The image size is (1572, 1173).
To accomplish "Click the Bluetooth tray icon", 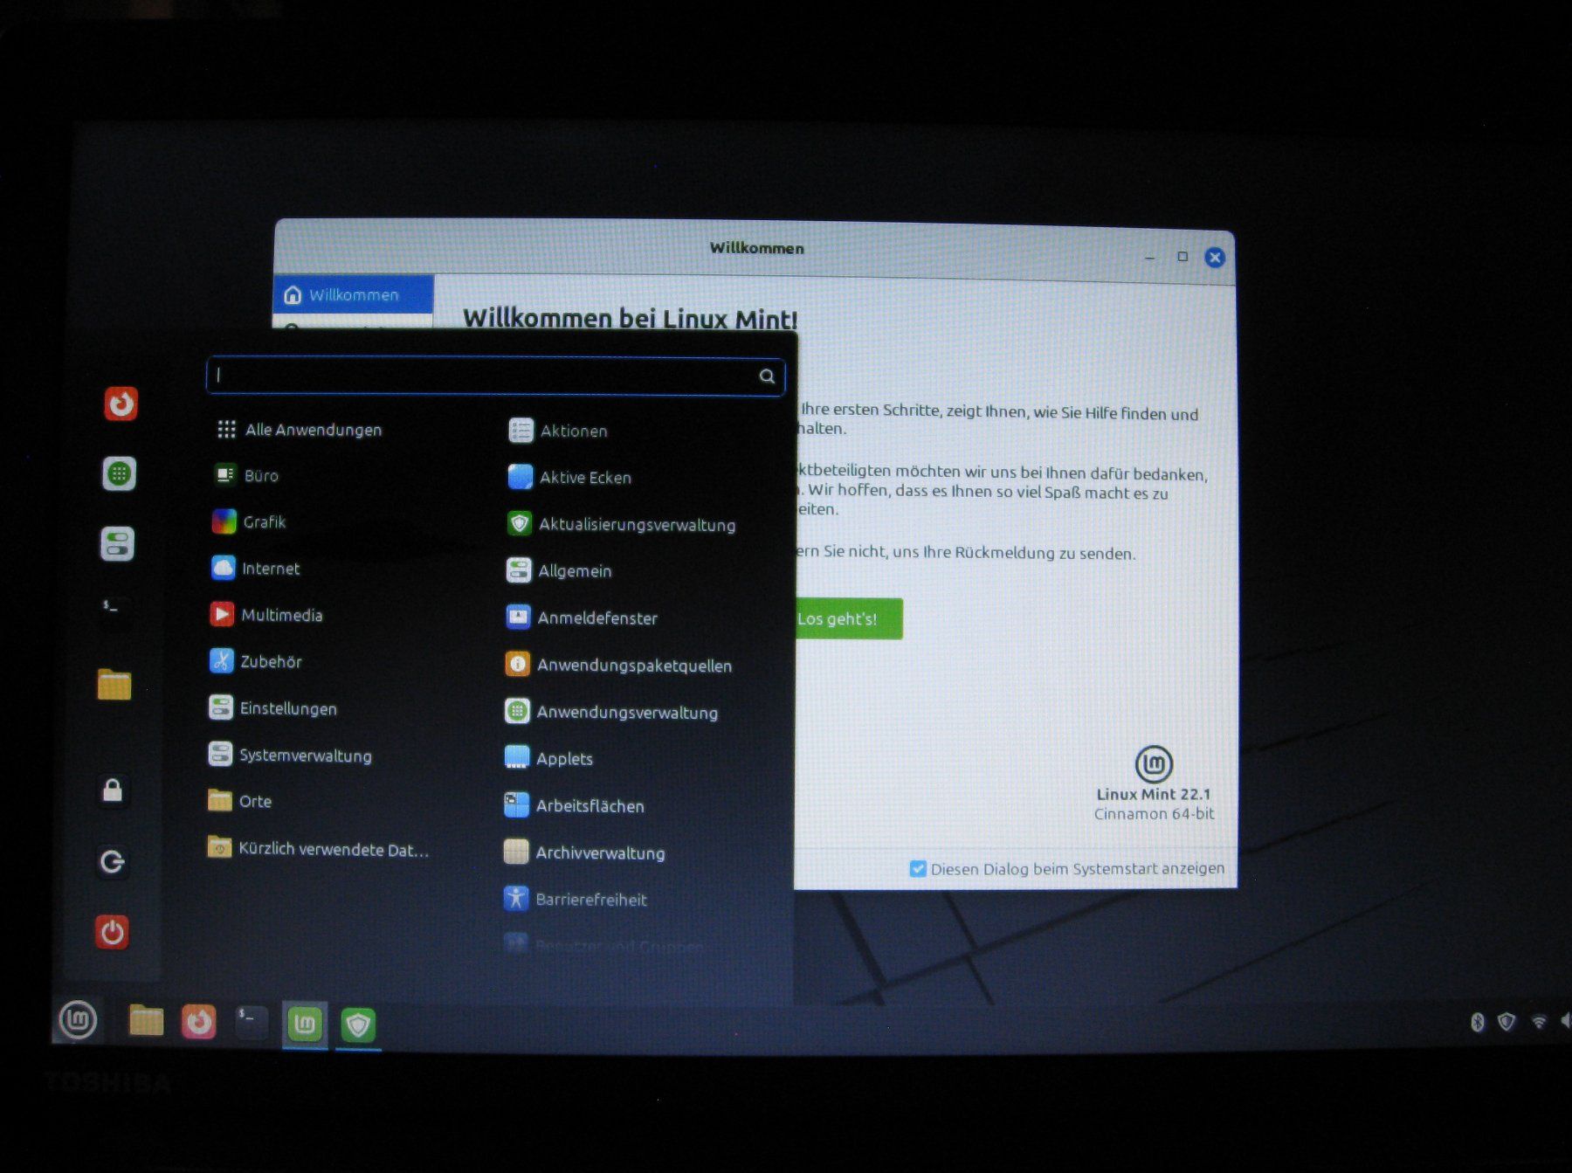I will 1478,1022.
